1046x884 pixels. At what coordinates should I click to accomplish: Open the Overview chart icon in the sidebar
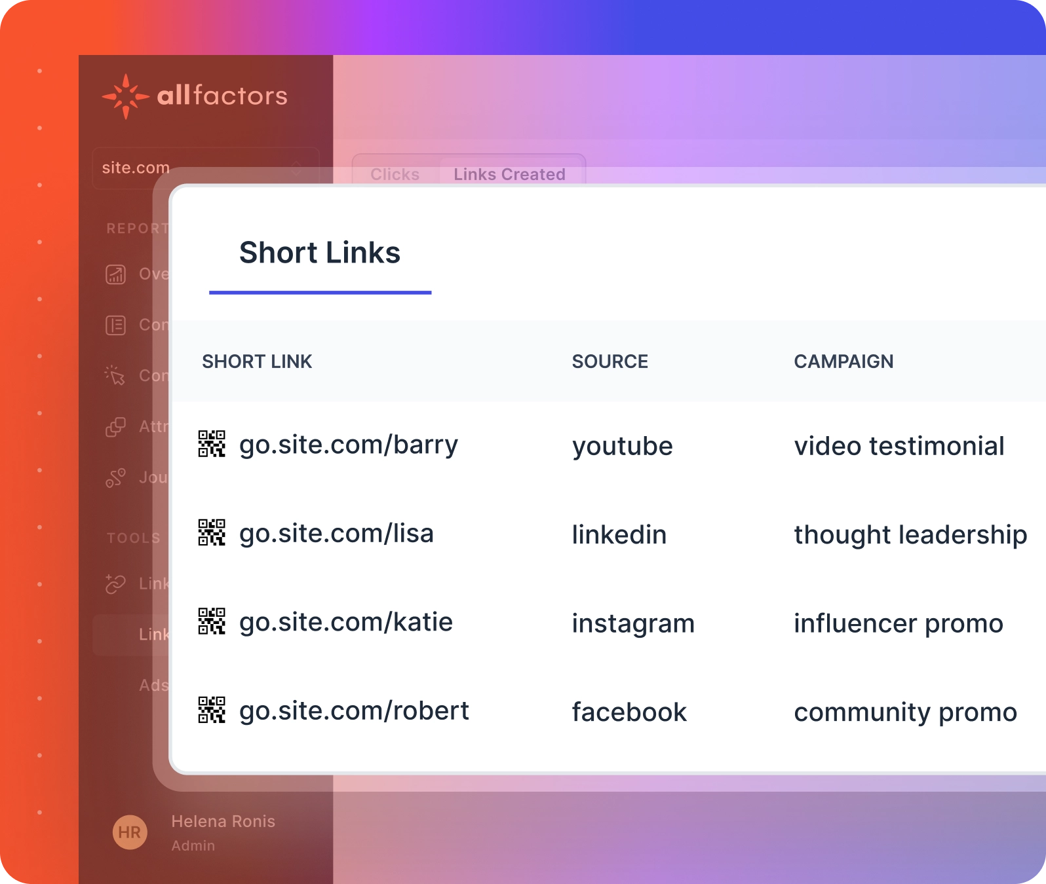point(116,274)
